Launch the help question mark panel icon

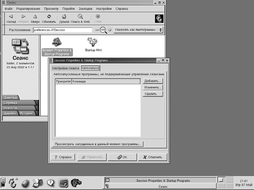click(x=50, y=182)
